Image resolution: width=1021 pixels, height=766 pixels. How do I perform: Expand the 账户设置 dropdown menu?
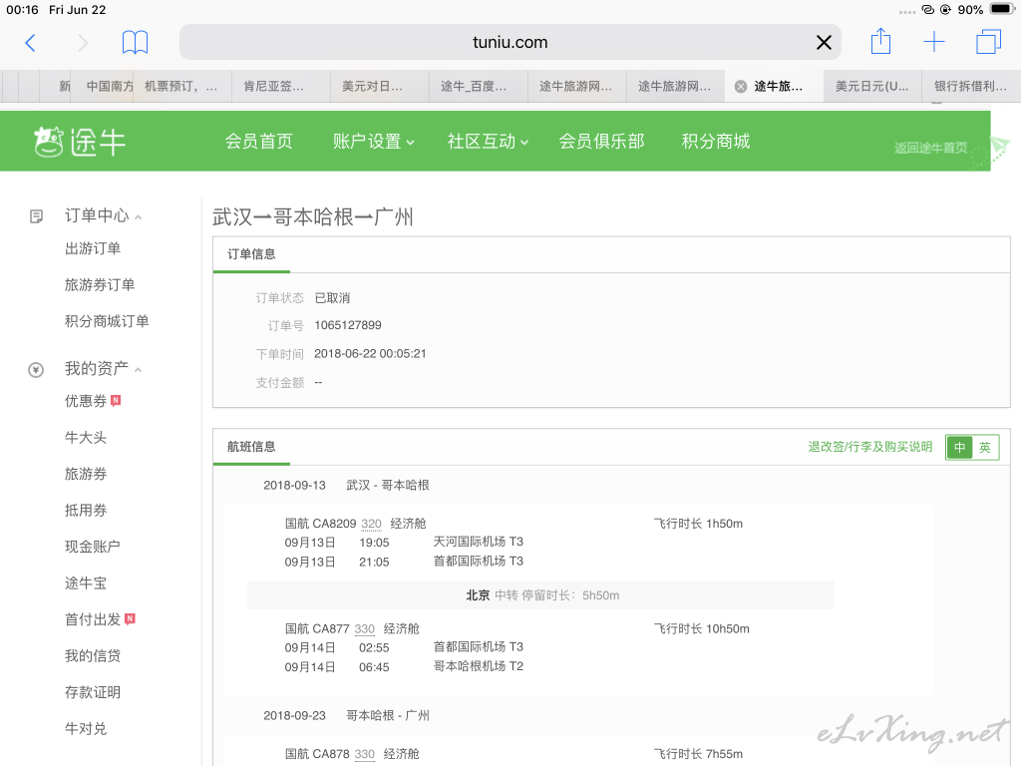373,142
